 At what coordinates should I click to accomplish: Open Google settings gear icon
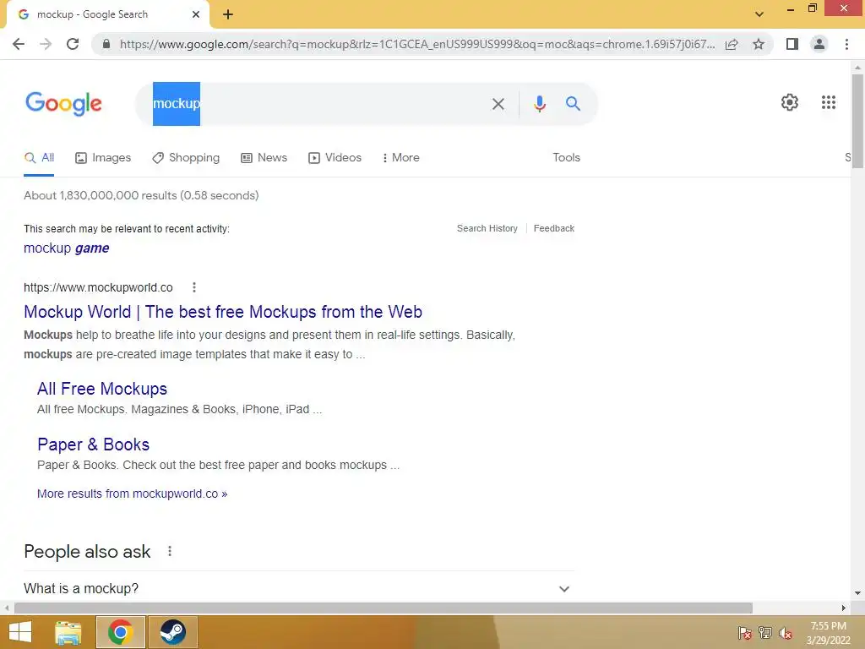click(790, 102)
